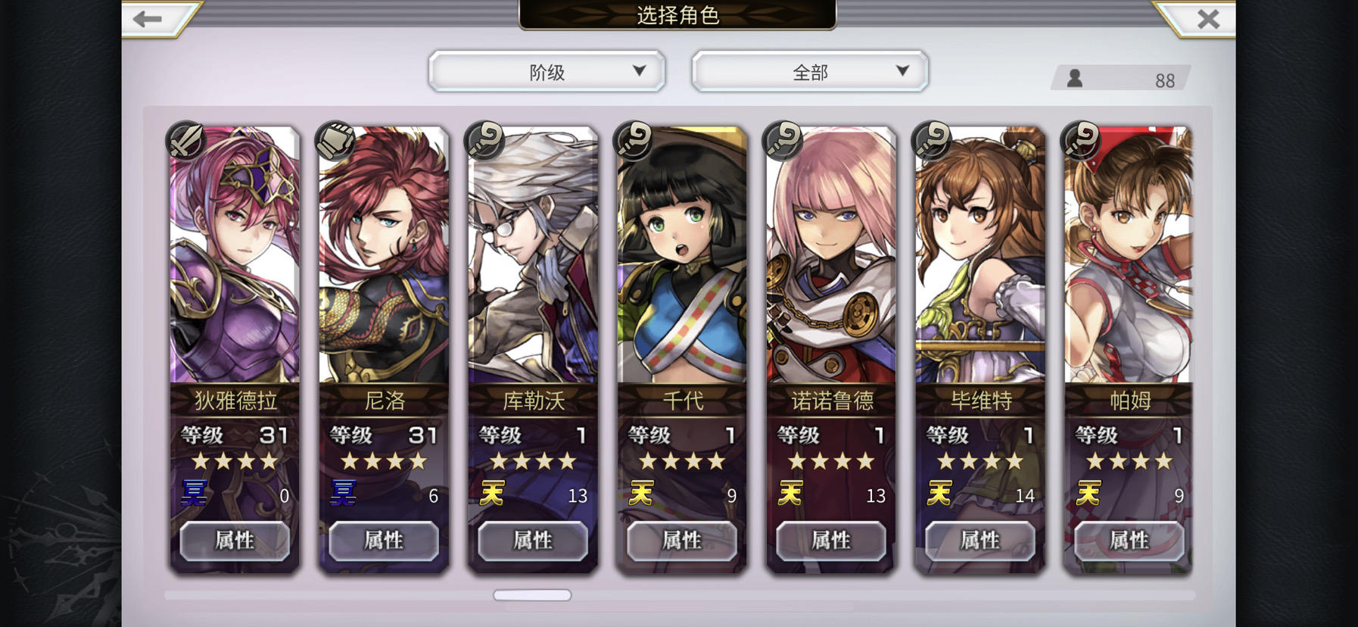The image size is (1358, 627).
Task: Click the 天 attribute icon on 毕维特
Action: [x=939, y=494]
